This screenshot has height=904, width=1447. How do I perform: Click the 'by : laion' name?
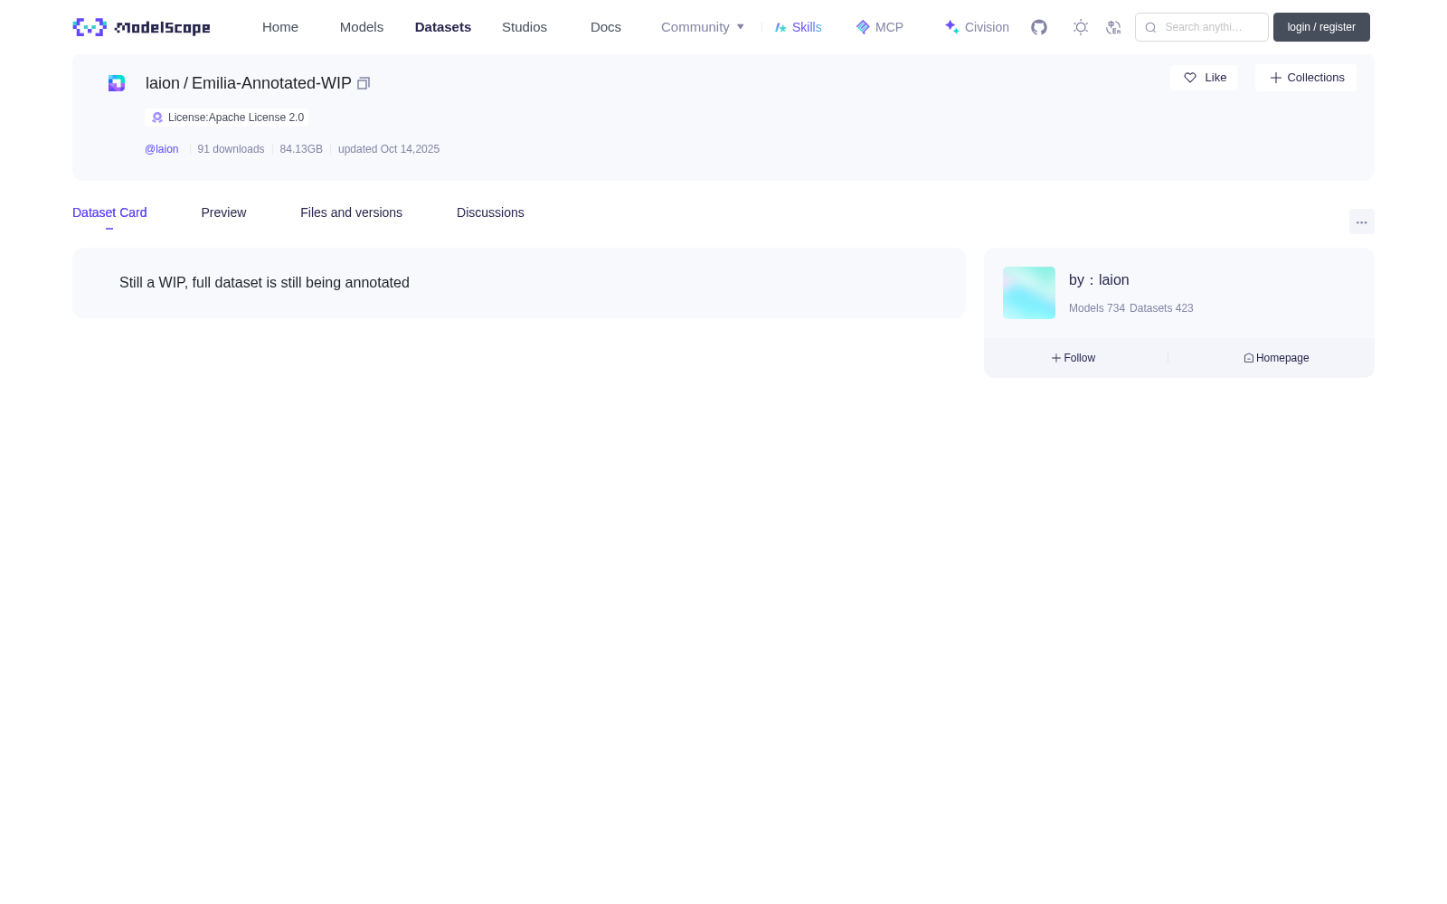tap(1099, 280)
